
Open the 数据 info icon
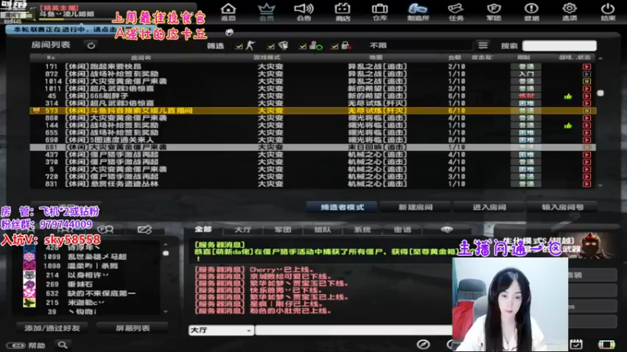point(531,12)
